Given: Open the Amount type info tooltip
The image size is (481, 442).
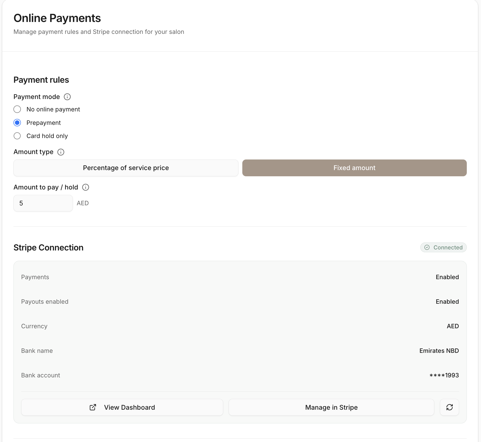Looking at the screenshot, I should [61, 152].
